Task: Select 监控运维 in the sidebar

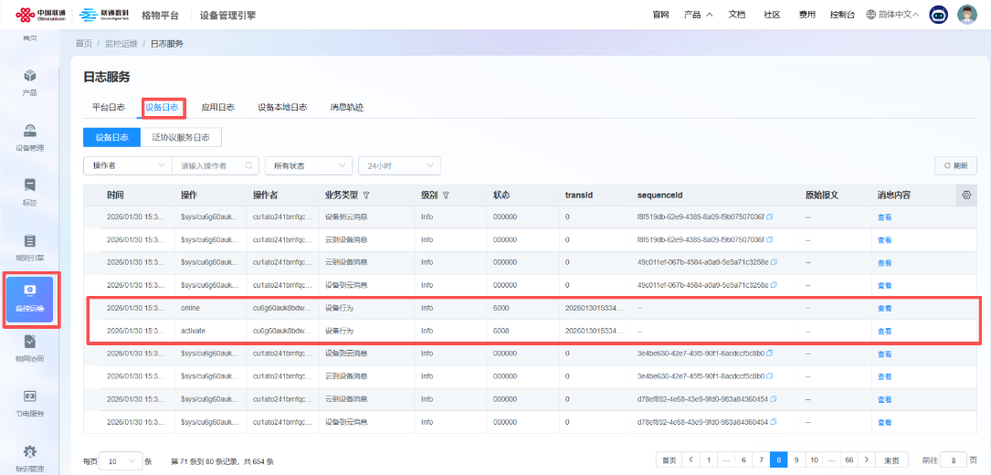Action: click(30, 299)
